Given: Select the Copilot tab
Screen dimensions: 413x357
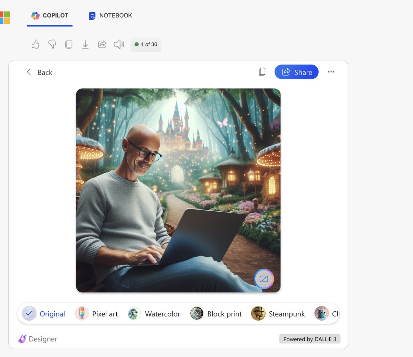Looking at the screenshot, I should (x=50, y=15).
